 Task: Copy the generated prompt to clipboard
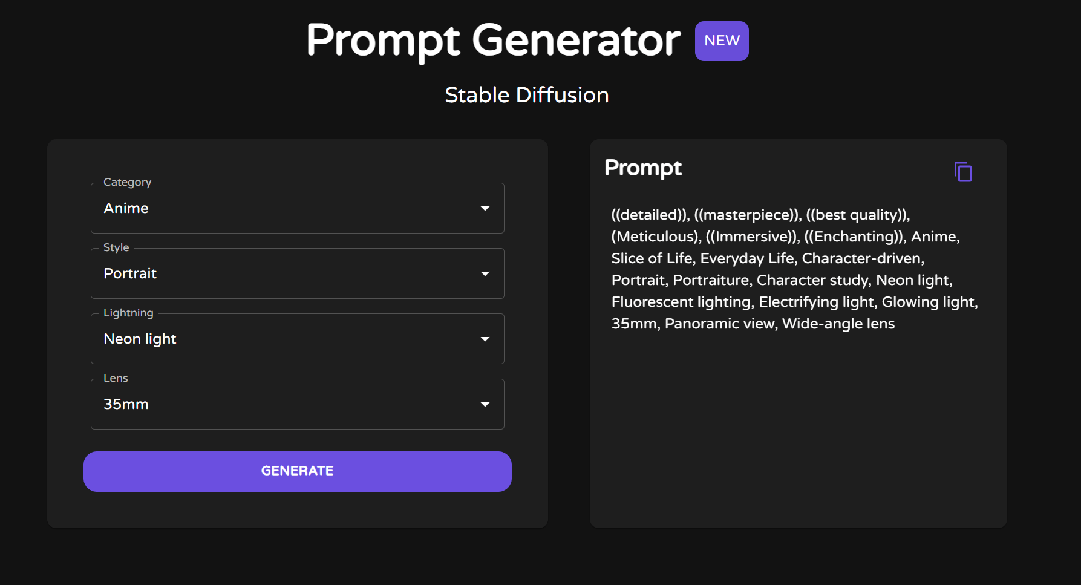[x=962, y=172]
